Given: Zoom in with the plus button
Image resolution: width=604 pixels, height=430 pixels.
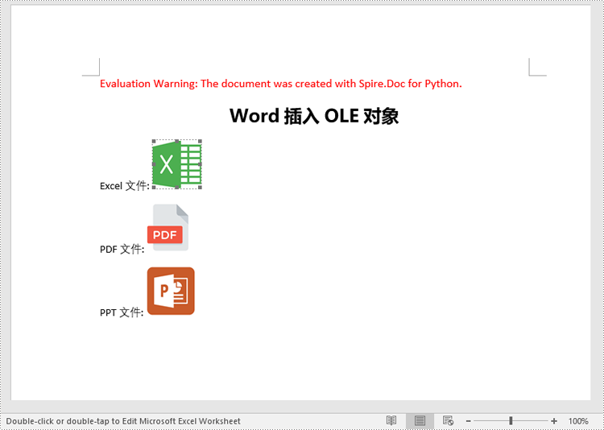Looking at the screenshot, I should [554, 421].
